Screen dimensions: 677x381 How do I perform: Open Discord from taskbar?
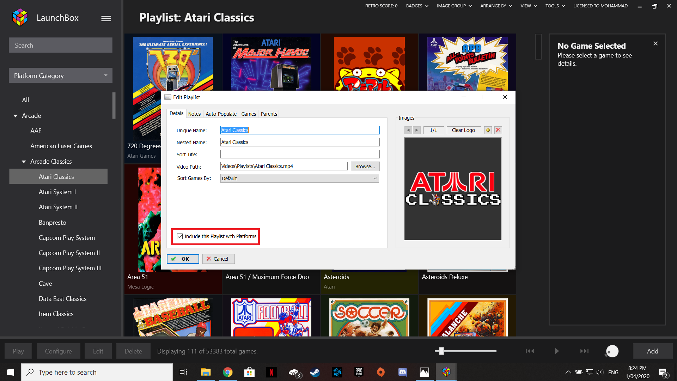(x=403, y=372)
